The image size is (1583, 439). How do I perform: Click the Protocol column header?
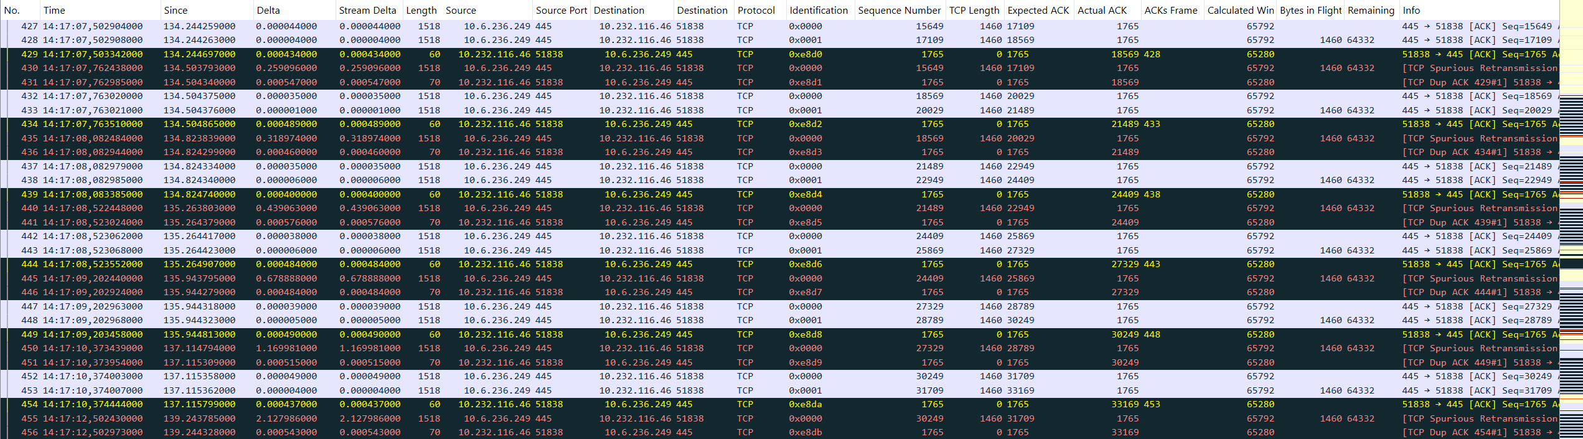point(756,10)
